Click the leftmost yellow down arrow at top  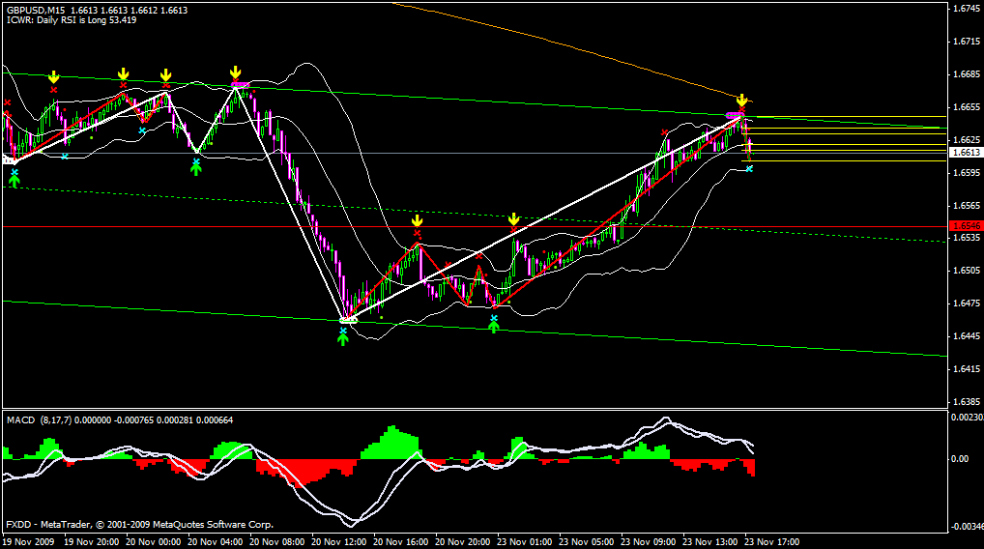click(54, 76)
